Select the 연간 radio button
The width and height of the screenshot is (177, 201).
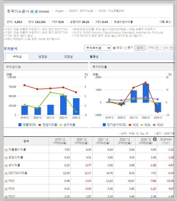[114, 48]
